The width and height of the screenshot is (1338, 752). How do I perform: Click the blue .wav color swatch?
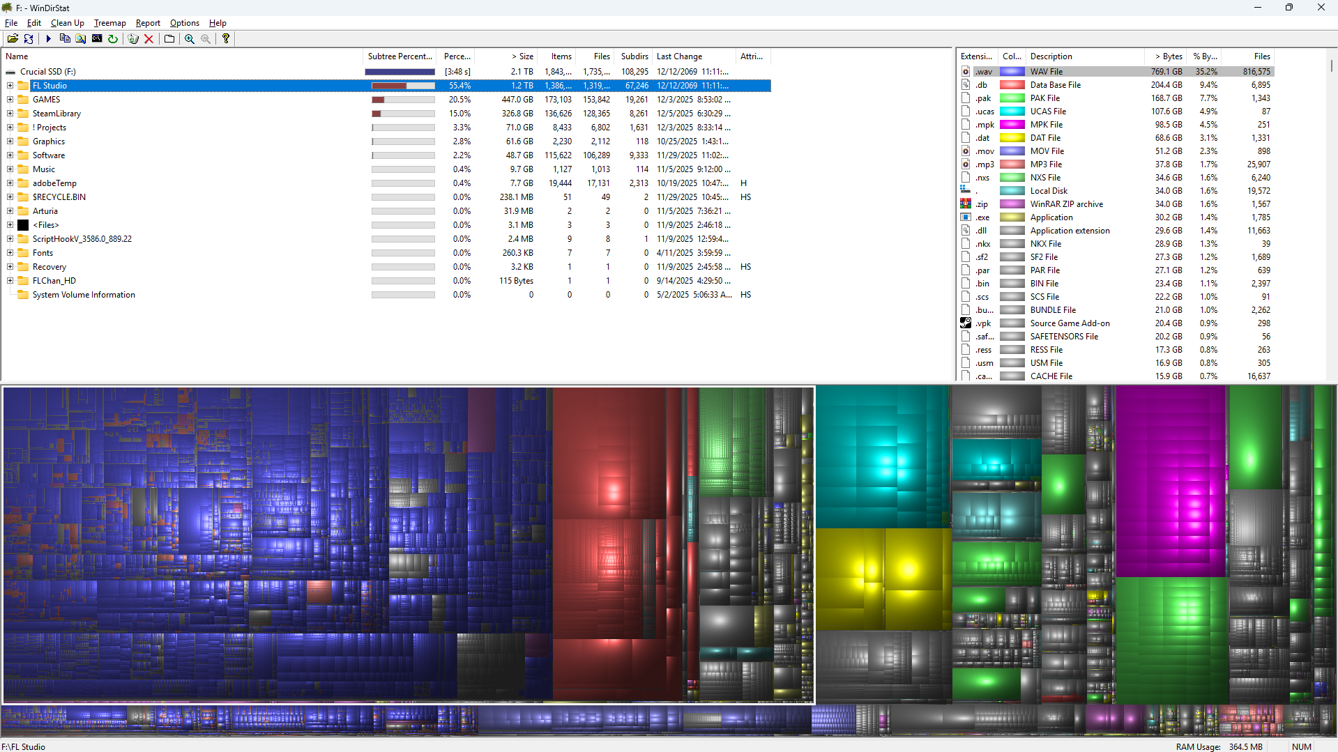coord(1012,72)
